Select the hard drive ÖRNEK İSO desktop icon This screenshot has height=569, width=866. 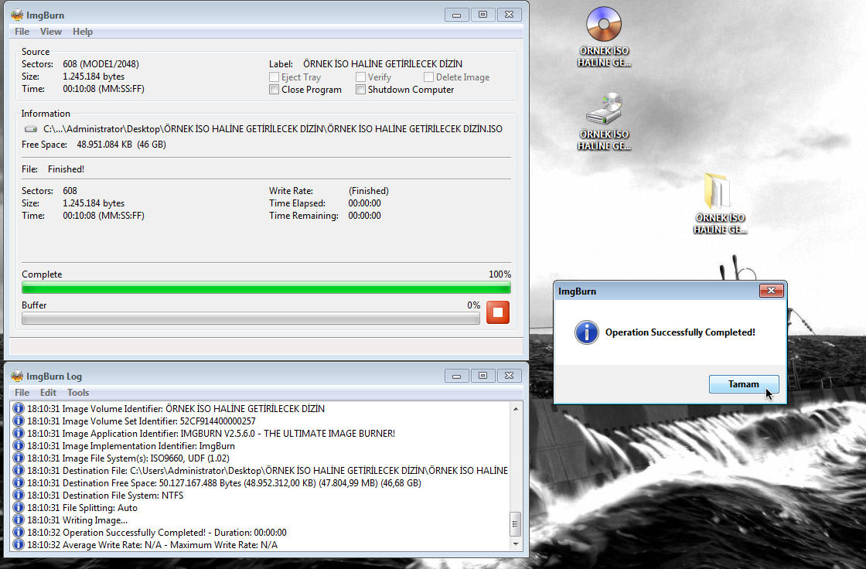[604, 121]
